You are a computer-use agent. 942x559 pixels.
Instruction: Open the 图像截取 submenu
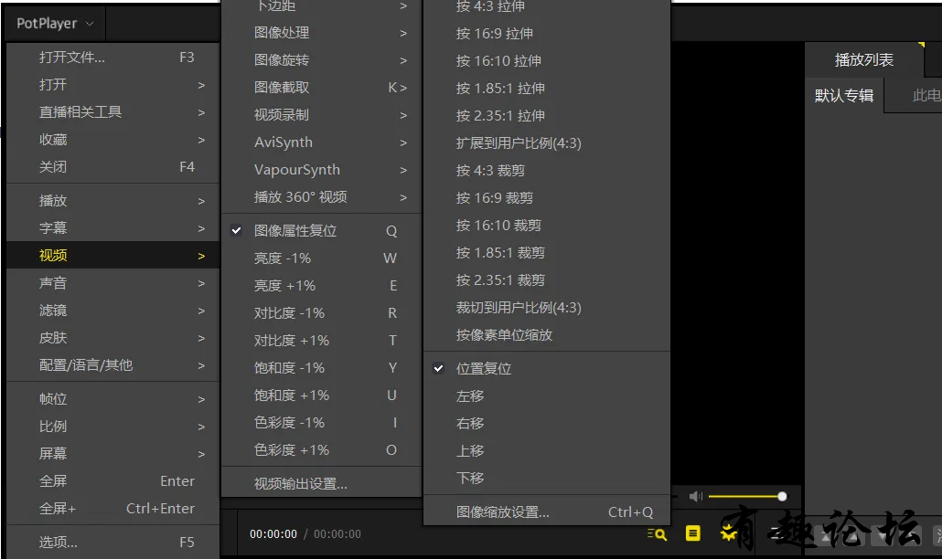321,88
